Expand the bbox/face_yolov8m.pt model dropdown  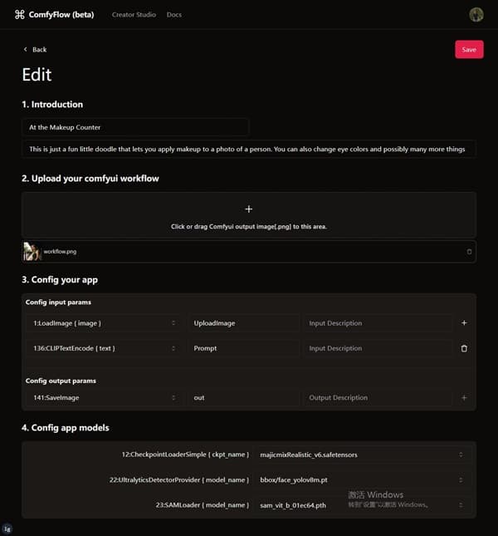click(363, 480)
